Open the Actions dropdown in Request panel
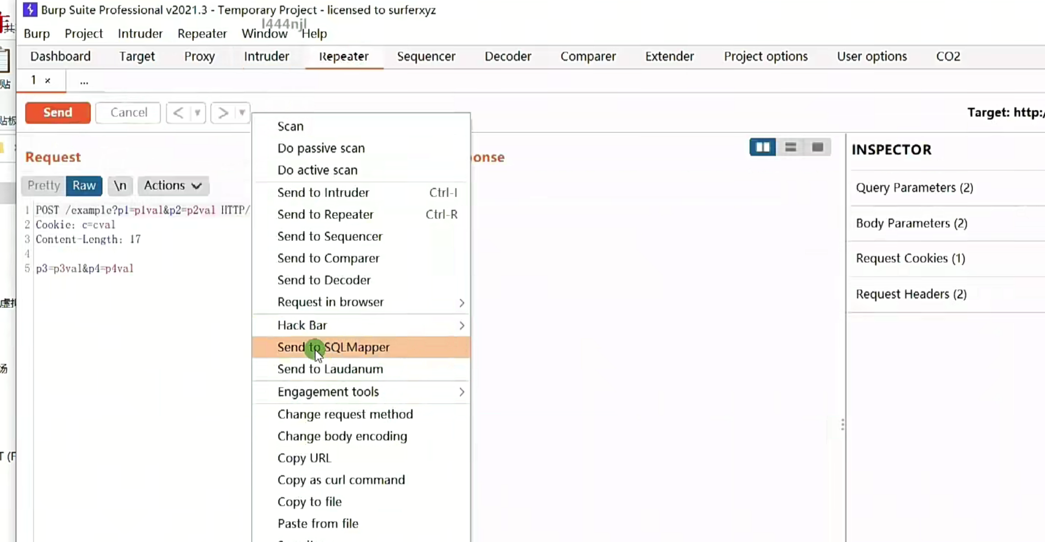Viewport: 1045px width, 542px height. click(173, 185)
